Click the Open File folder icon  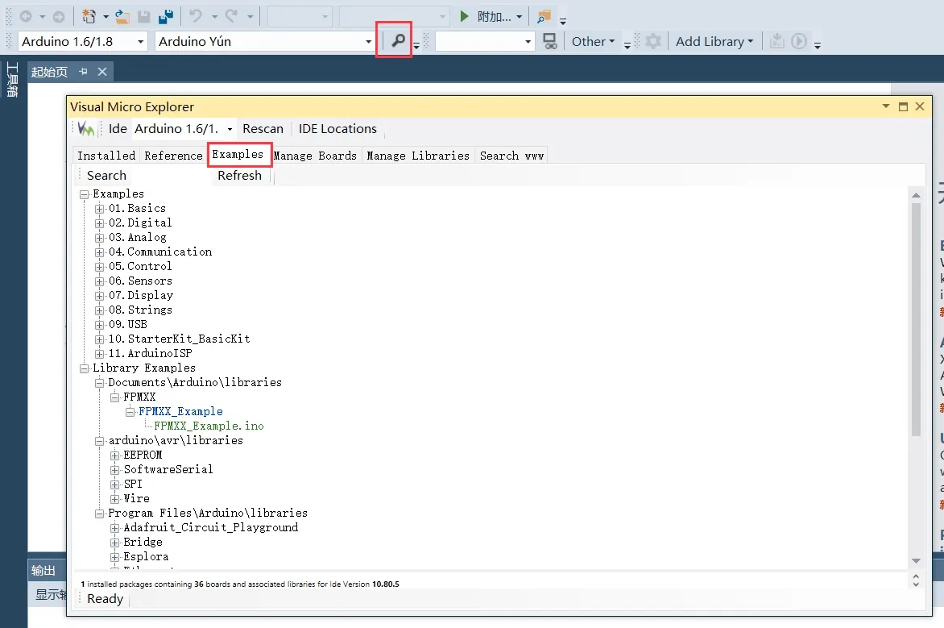[x=122, y=17]
